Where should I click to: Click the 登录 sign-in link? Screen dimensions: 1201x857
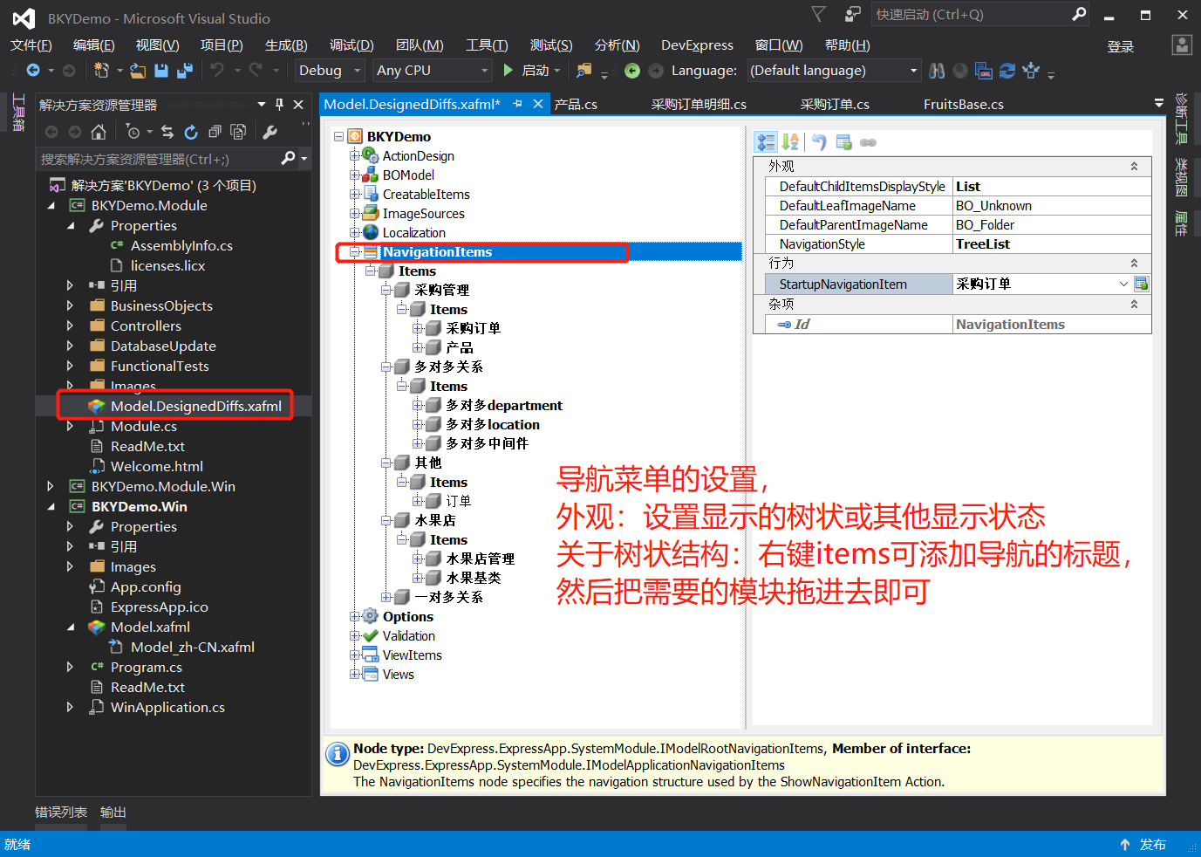[x=1121, y=47]
